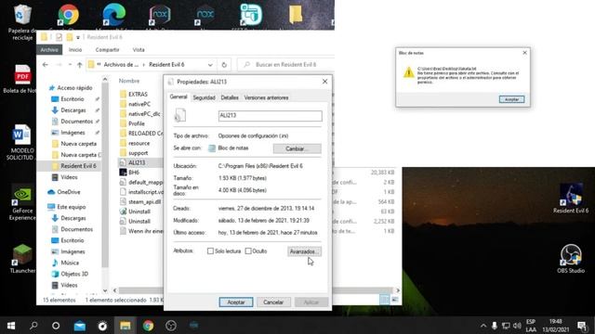Click Cambiar button for default program
The width and height of the screenshot is (595, 334).
click(297, 148)
